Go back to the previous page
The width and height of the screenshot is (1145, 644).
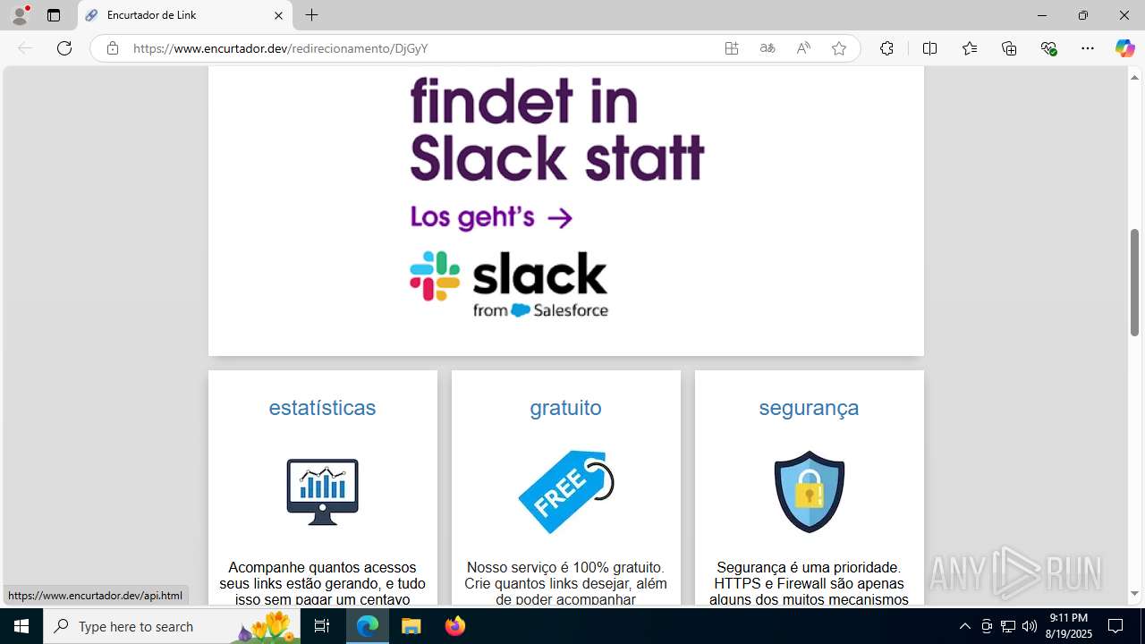pos(25,48)
